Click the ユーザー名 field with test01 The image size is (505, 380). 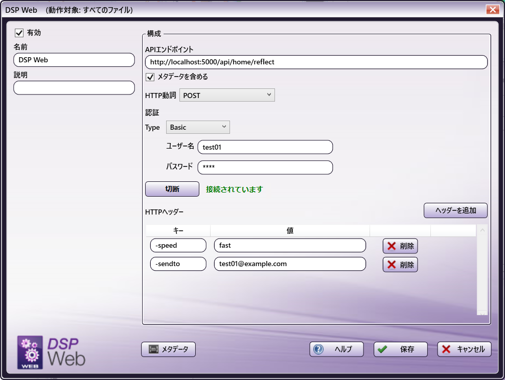click(x=265, y=147)
